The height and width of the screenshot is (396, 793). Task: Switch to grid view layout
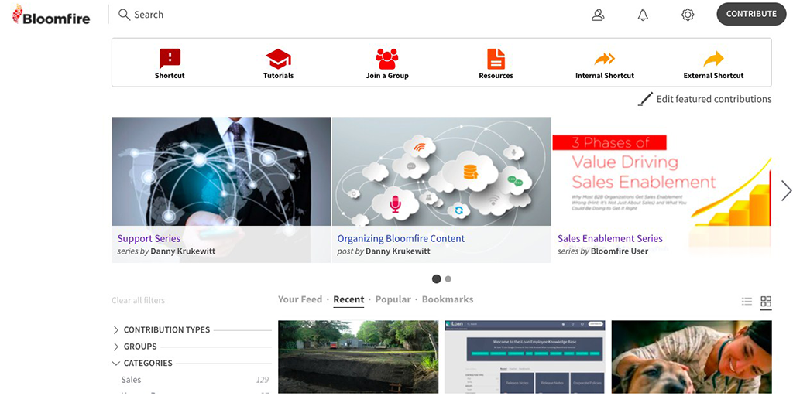[x=766, y=302]
